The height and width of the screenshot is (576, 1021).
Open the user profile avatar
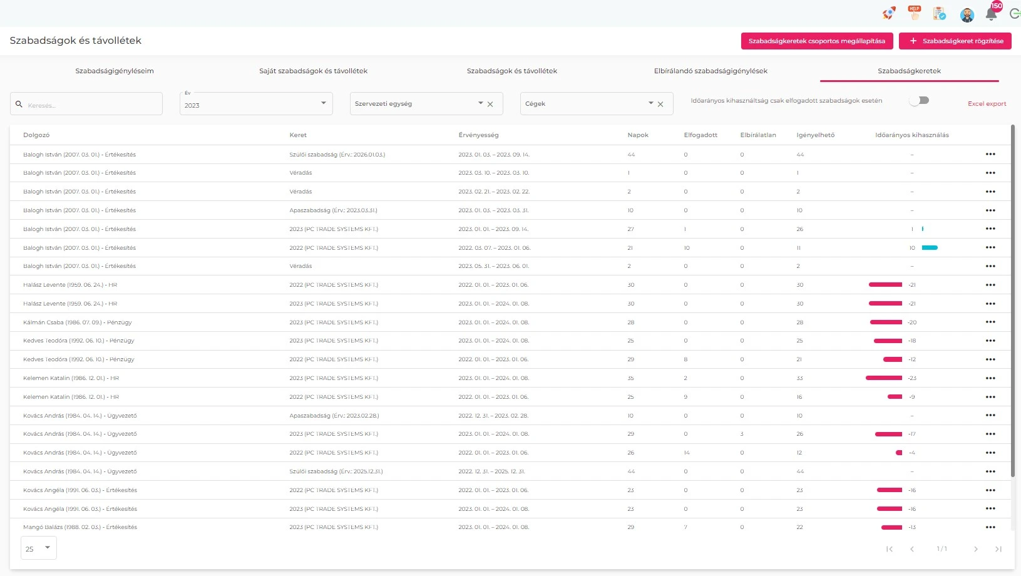(x=967, y=15)
